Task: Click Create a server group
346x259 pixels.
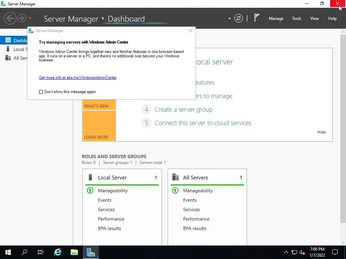Action: (x=183, y=110)
